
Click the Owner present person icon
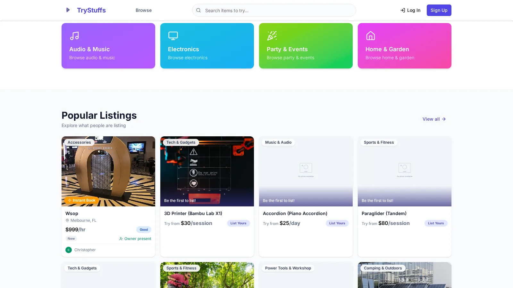(121, 239)
